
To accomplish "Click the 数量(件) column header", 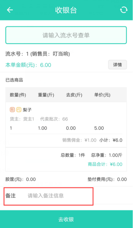I will [x=18, y=95].
